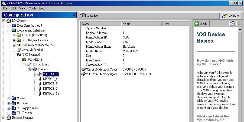Open the Edit menu
Image resolution: width=244 pixels, height=122 pixels.
(13, 8)
